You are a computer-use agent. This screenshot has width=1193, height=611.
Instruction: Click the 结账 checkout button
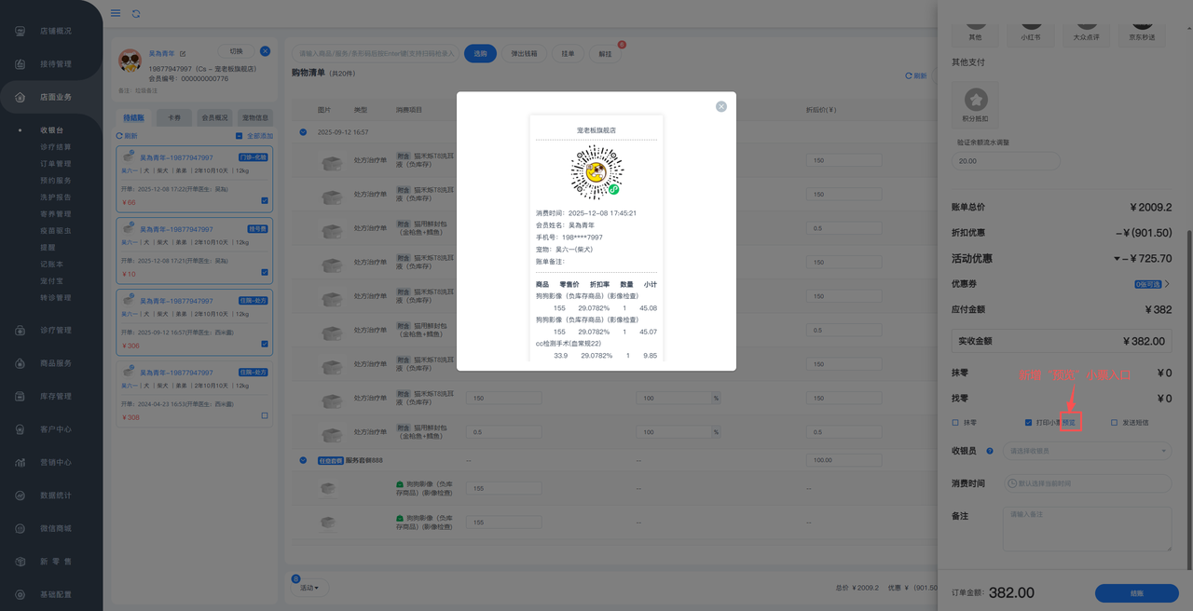tap(1136, 592)
